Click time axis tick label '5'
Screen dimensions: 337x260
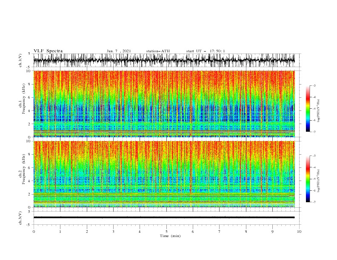[x=166, y=232]
